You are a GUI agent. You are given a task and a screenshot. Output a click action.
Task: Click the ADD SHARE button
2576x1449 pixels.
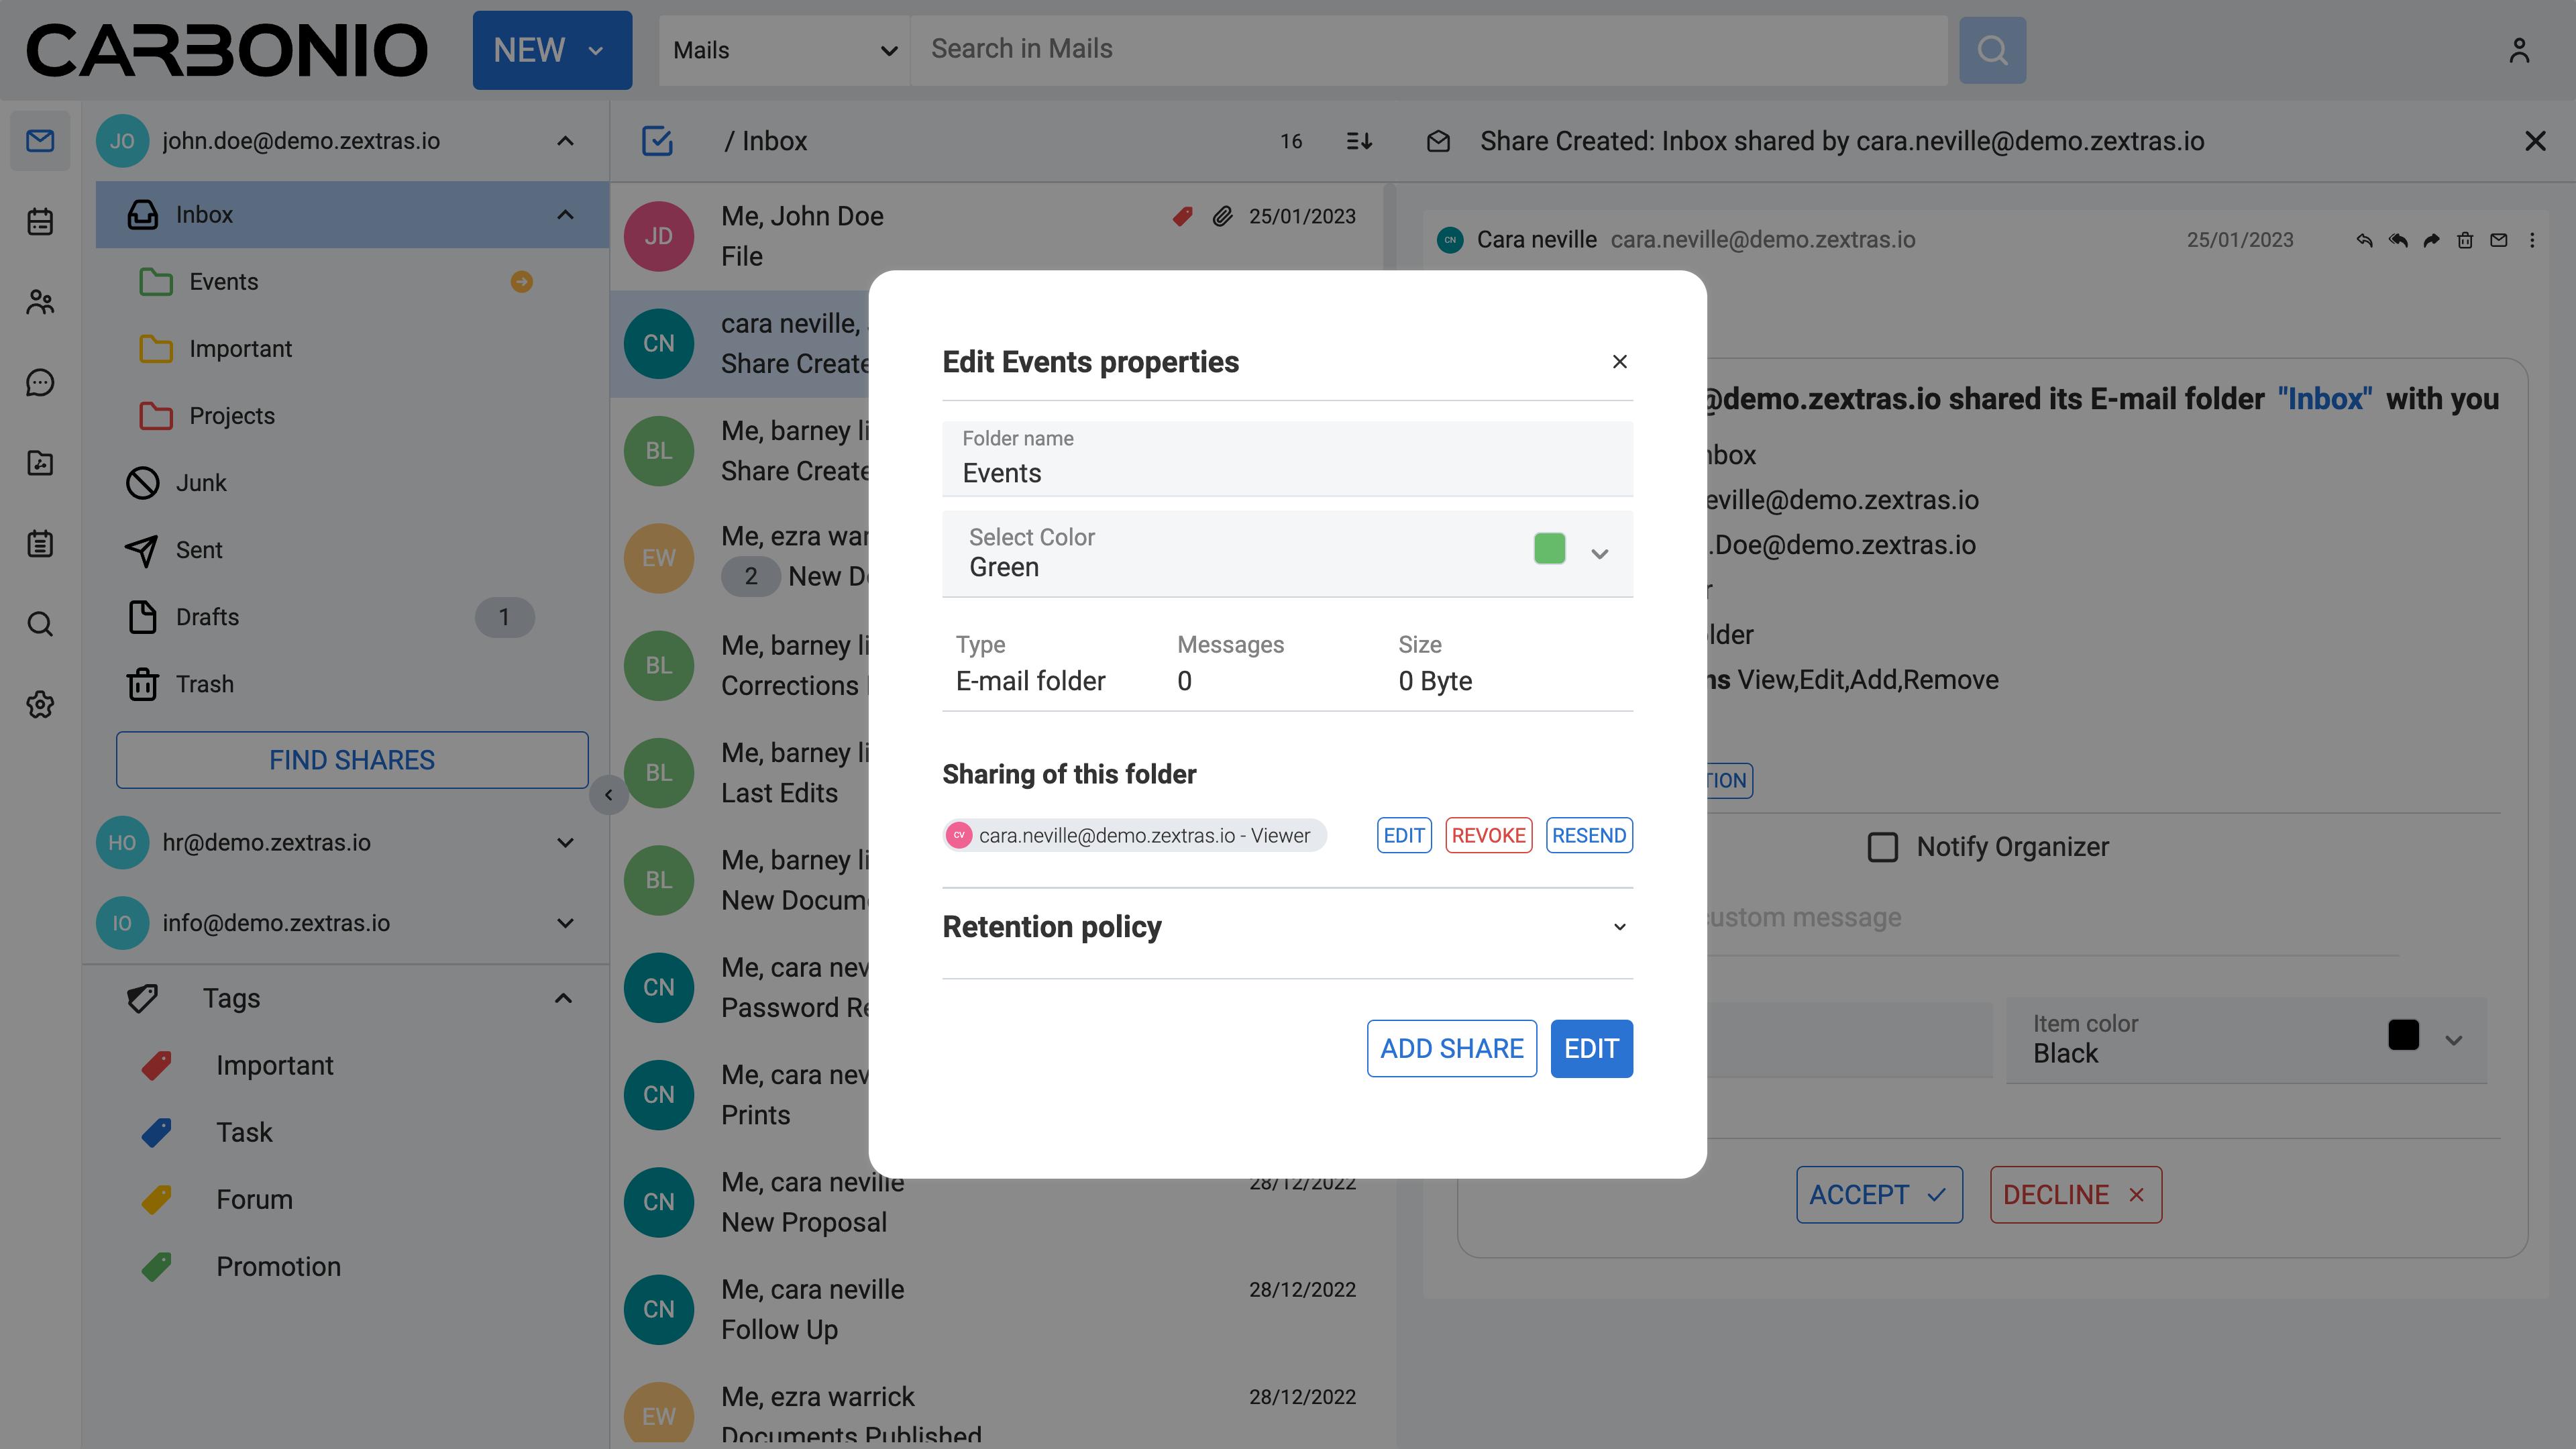point(1451,1048)
